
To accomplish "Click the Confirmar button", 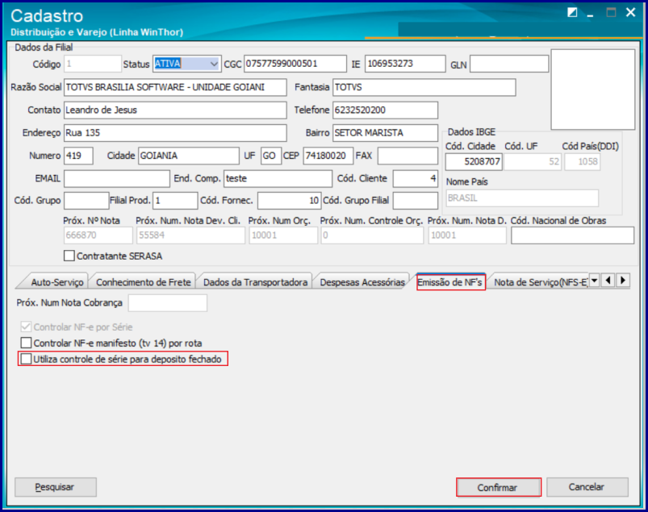I will tap(498, 487).
